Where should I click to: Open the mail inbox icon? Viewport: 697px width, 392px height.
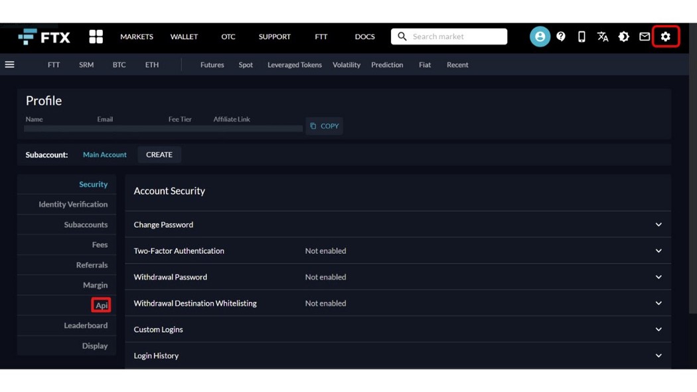(645, 37)
